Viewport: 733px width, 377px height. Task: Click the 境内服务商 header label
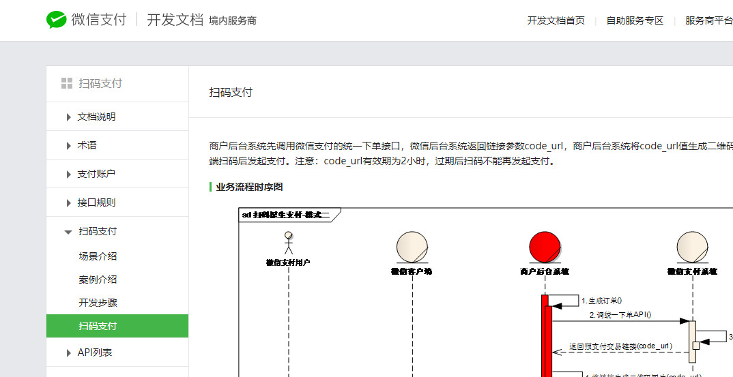(232, 21)
